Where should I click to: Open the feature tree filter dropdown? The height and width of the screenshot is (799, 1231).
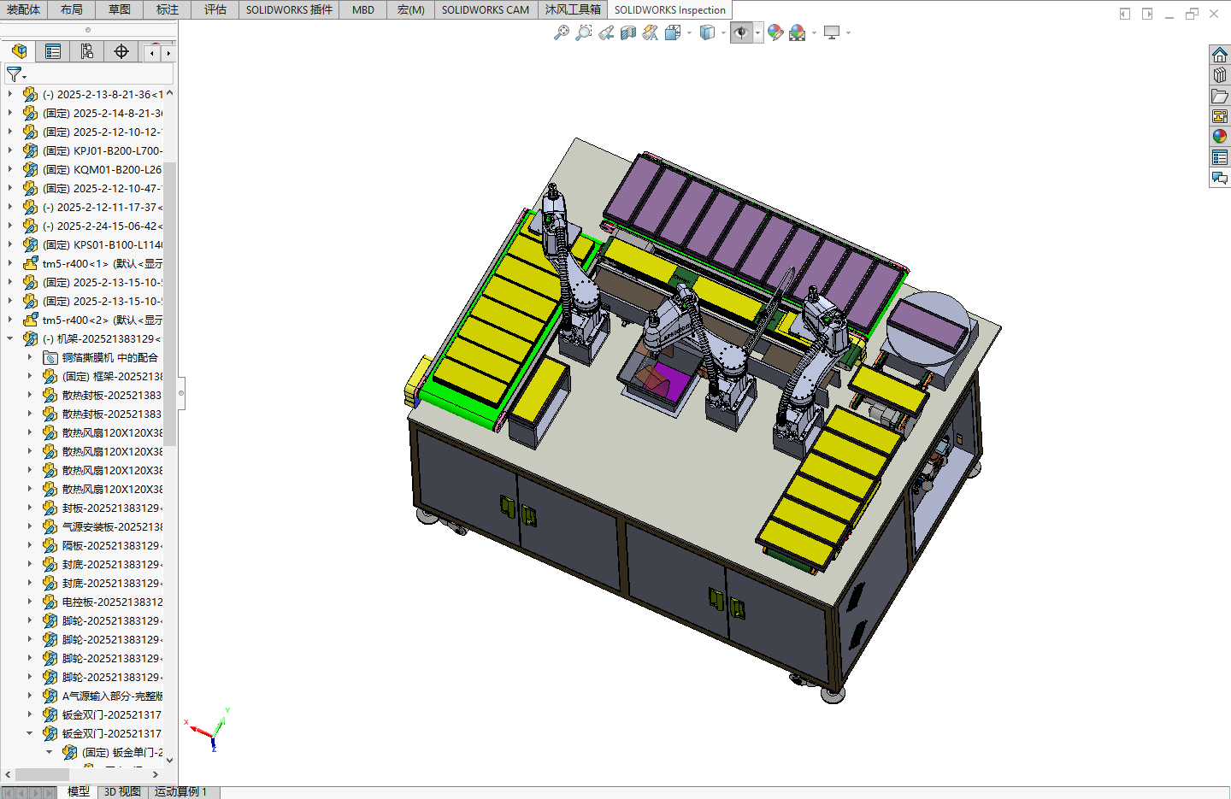coord(16,75)
